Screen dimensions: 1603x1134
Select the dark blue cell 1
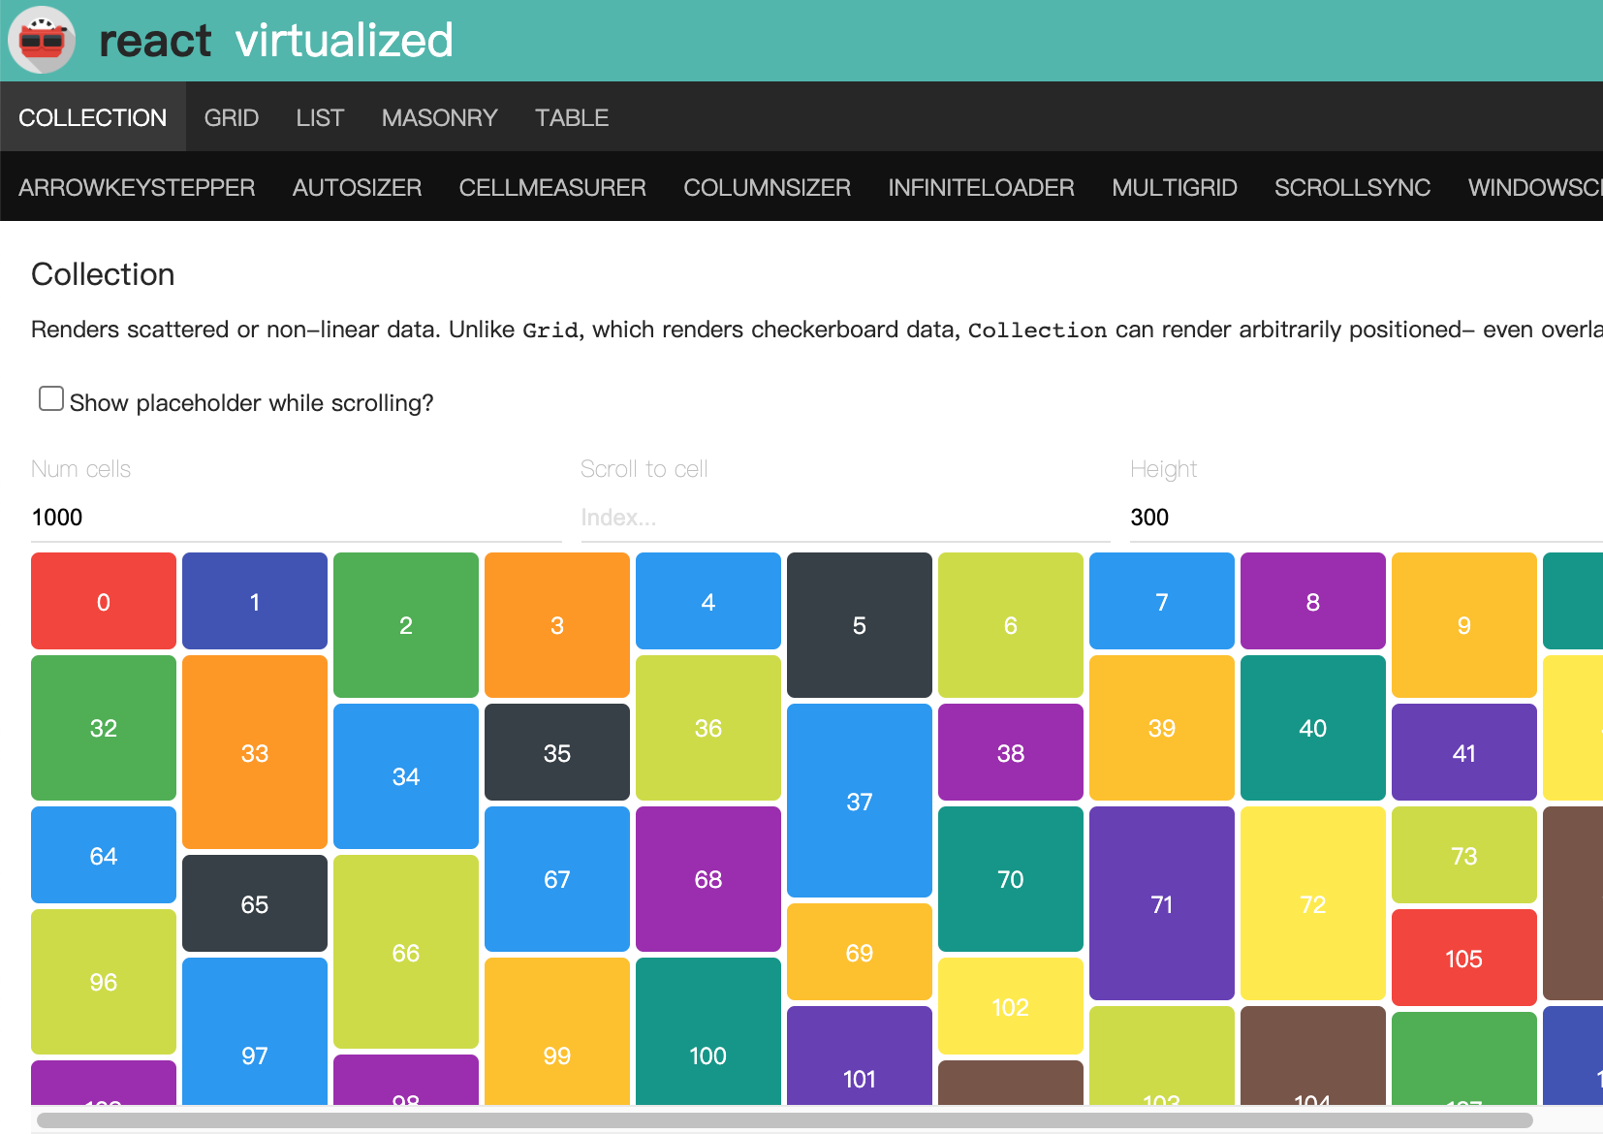point(255,601)
